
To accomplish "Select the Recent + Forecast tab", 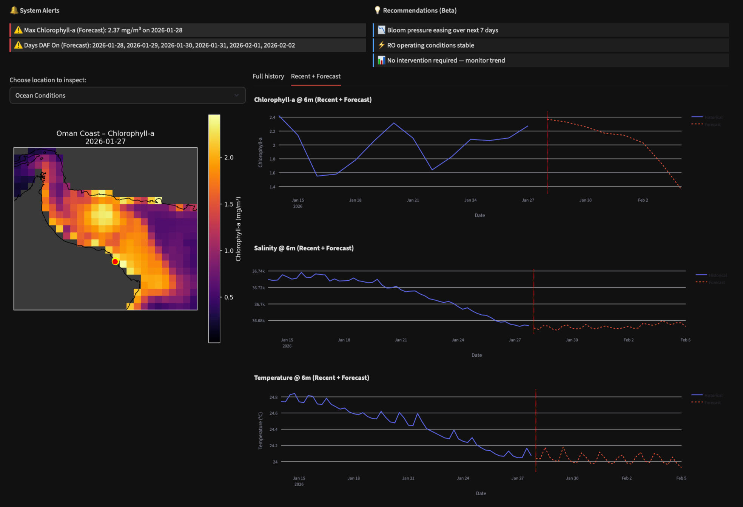I will 316,76.
